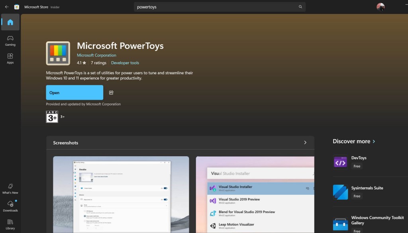
Task: Expand the Screenshots section with its chevron
Action: (305, 142)
